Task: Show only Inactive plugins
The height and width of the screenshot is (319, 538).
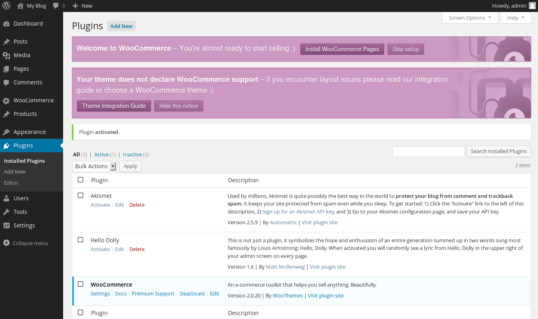Action: (x=132, y=154)
